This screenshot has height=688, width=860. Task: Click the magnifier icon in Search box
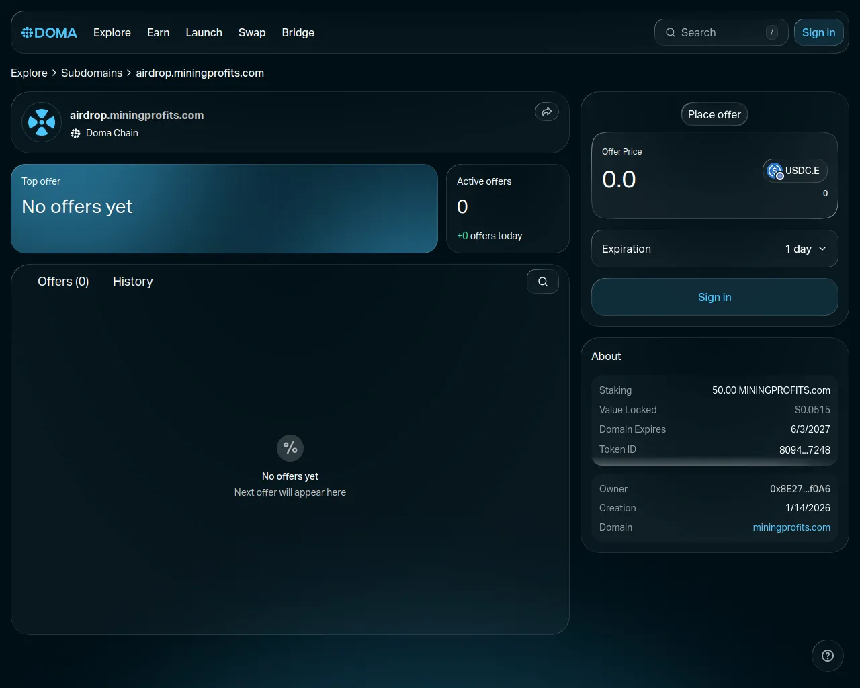[671, 32]
